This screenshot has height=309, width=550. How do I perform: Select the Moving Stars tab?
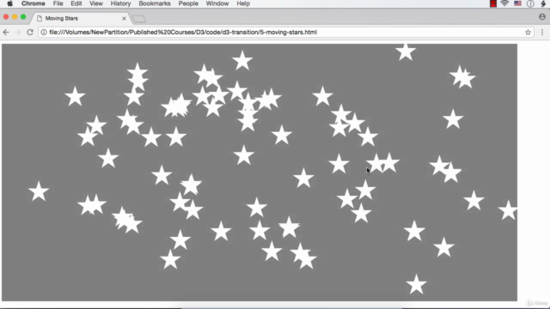(81, 18)
